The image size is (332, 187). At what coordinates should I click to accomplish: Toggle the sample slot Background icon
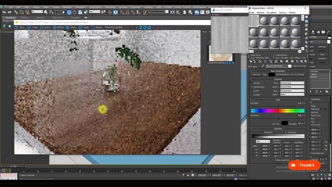[307, 25]
